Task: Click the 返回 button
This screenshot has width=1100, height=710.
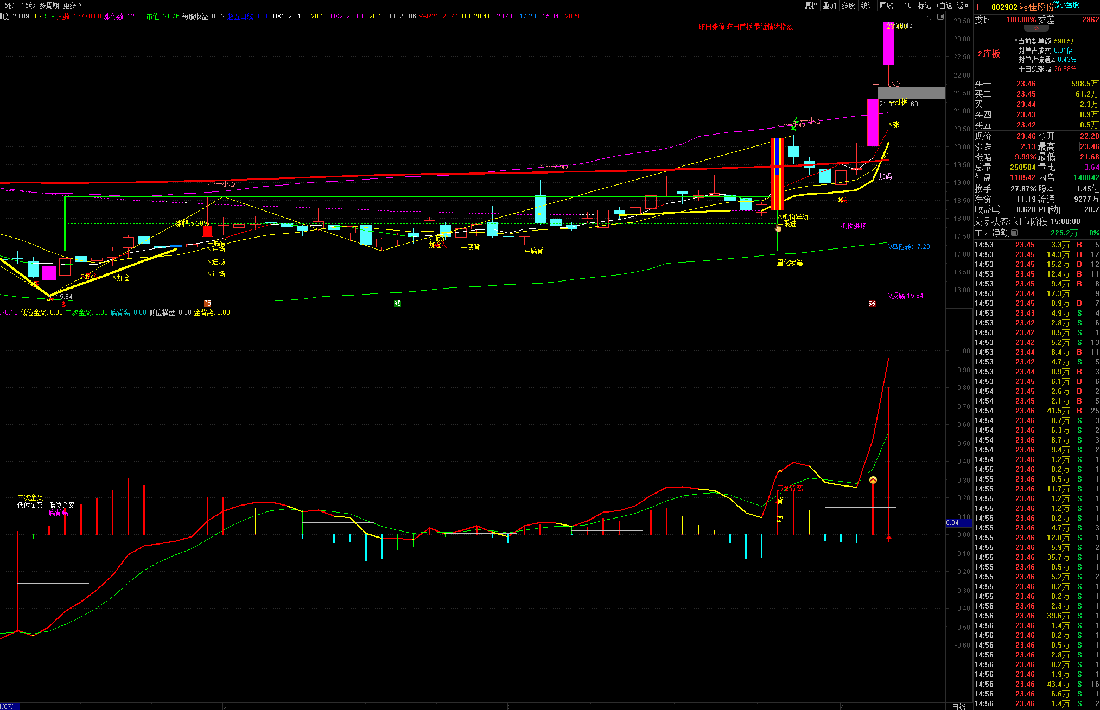Action: coord(963,5)
